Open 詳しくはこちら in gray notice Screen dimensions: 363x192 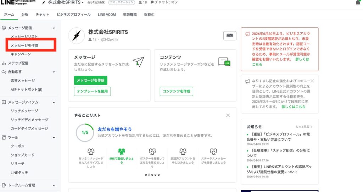293,107
